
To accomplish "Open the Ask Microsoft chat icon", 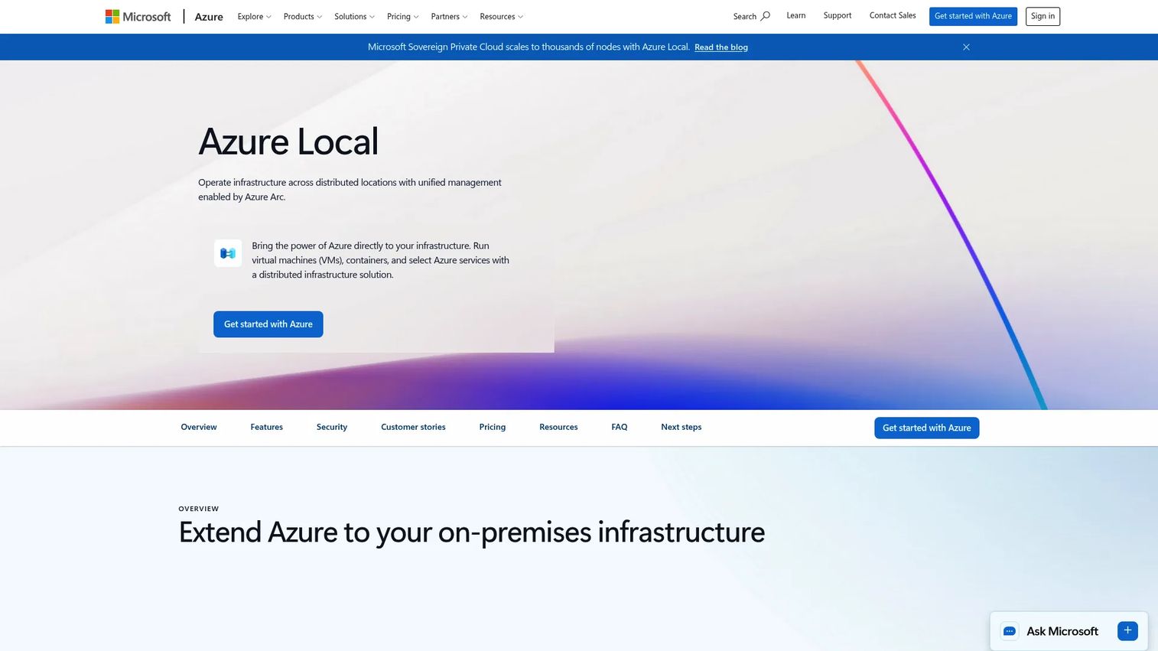I will (1010, 631).
